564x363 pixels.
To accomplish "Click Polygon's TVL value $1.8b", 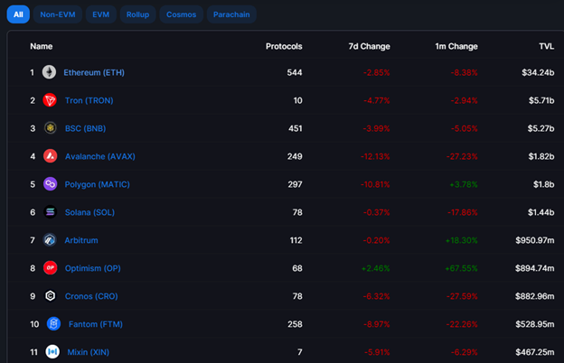I will [x=543, y=184].
